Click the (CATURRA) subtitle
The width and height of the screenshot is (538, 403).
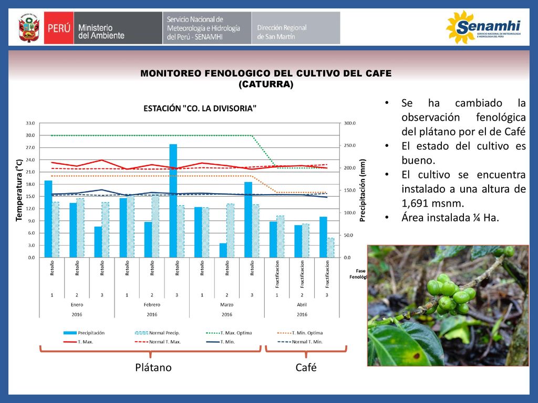pyautogui.click(x=266, y=84)
